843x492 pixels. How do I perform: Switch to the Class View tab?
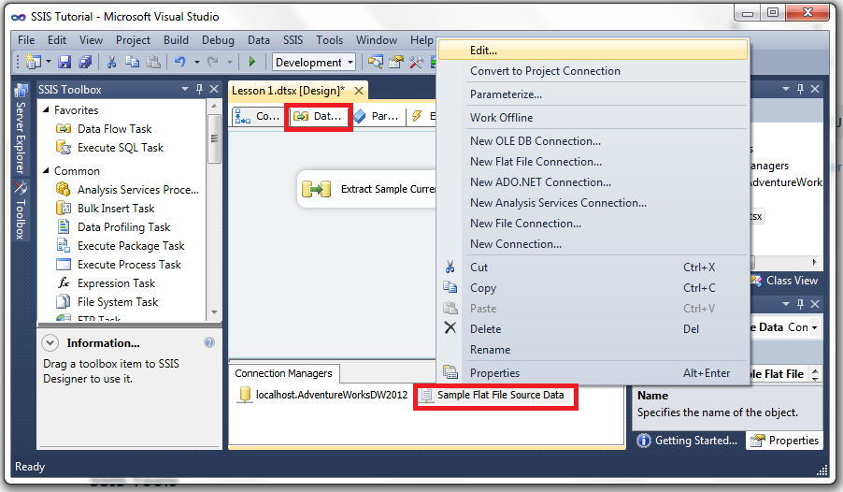click(x=784, y=281)
